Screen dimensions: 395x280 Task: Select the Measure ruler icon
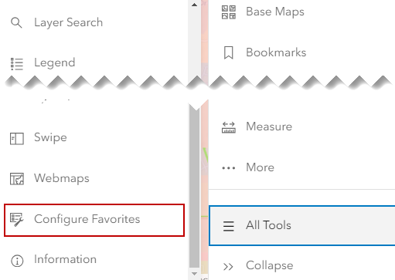coord(229,127)
